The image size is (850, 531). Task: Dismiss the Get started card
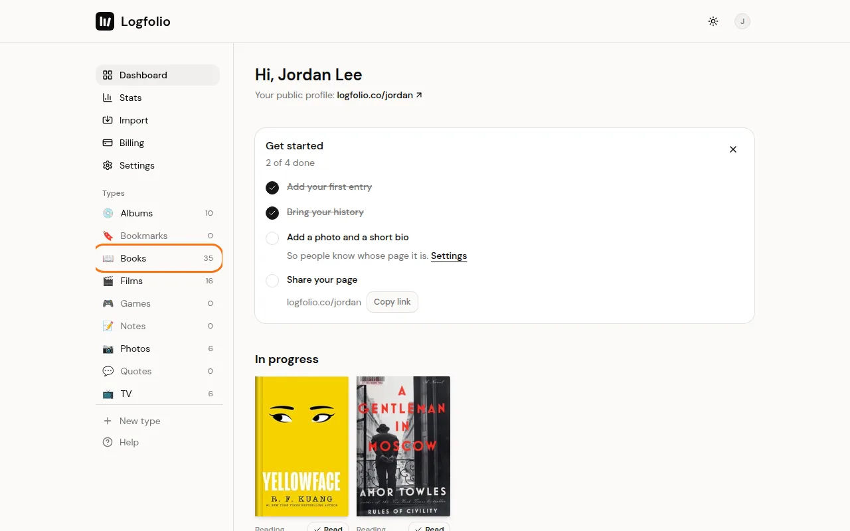point(733,149)
